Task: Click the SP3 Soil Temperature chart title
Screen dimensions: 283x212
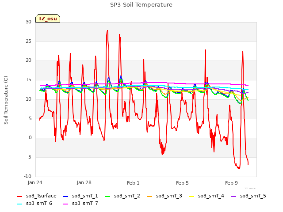Action: point(141,5)
